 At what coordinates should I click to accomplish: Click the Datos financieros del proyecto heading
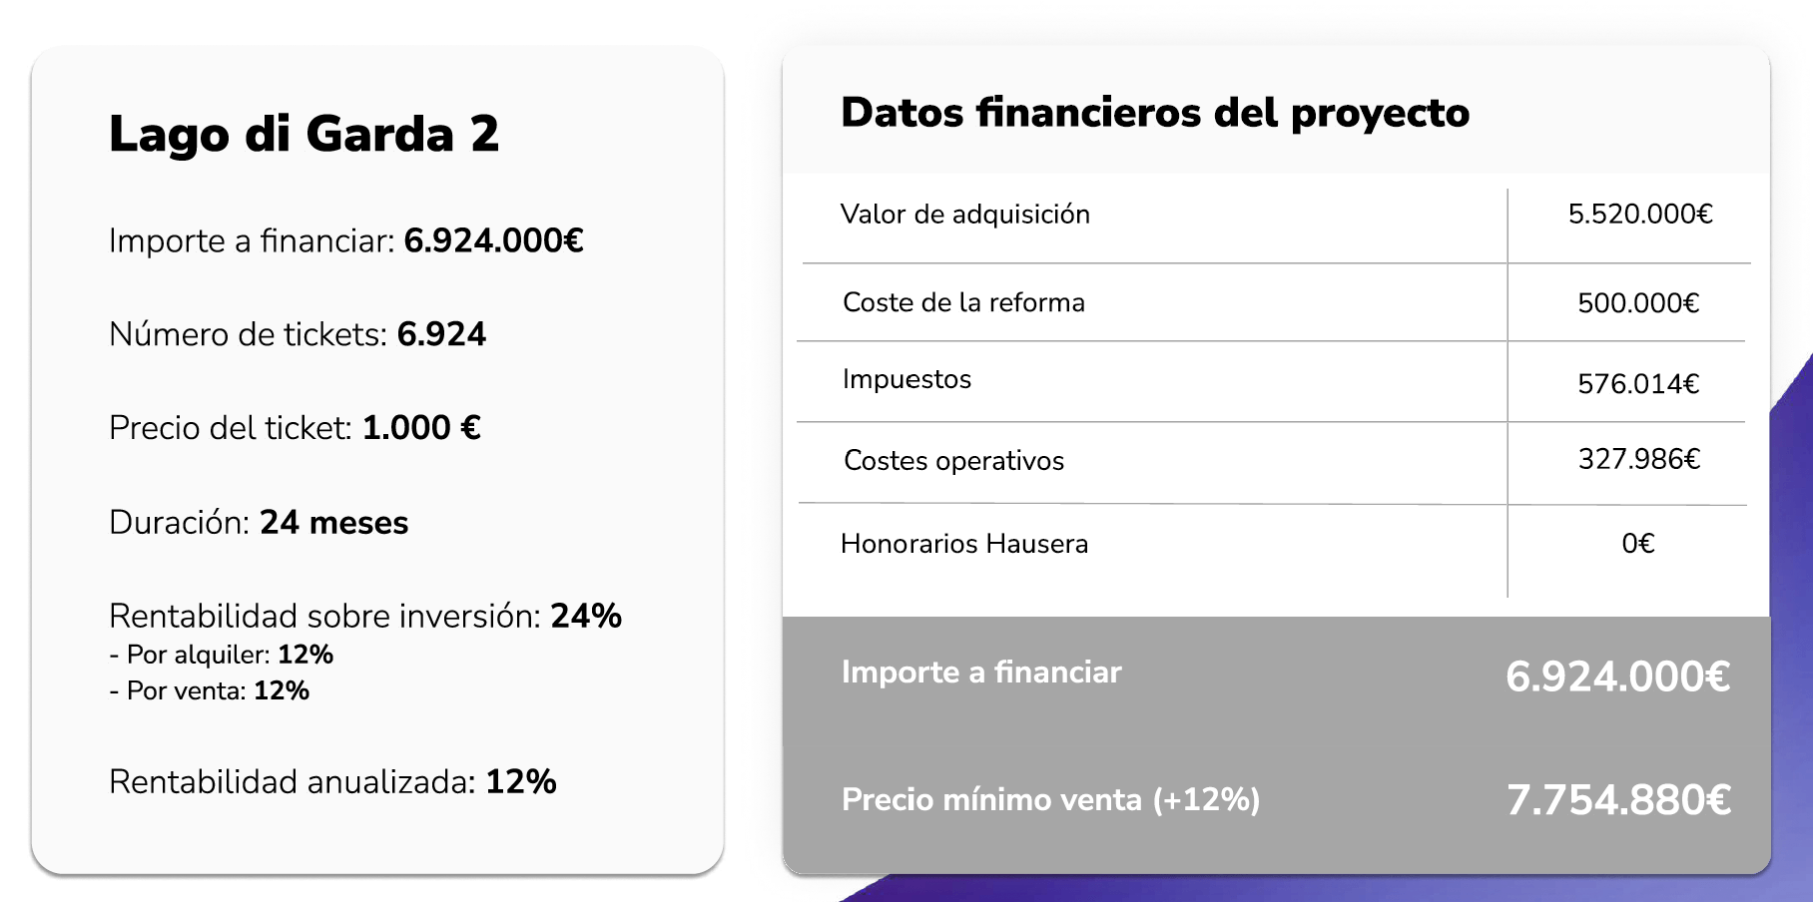[x=1155, y=113]
